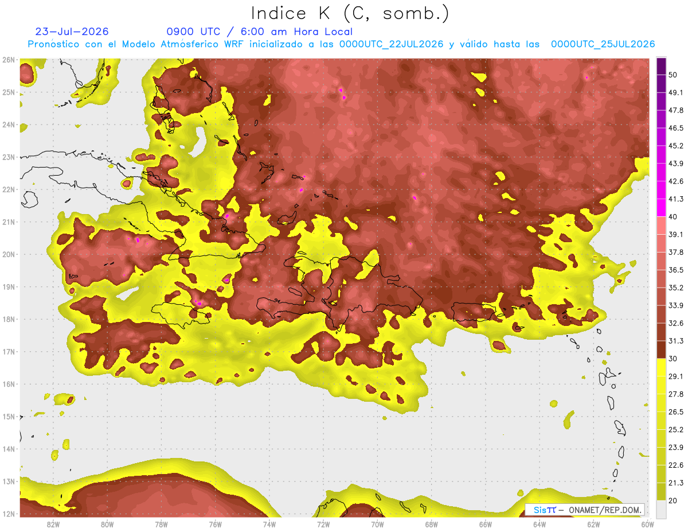The width and height of the screenshot is (688, 532).
Task: Click the latitude label "12N"
Action: click(8, 514)
